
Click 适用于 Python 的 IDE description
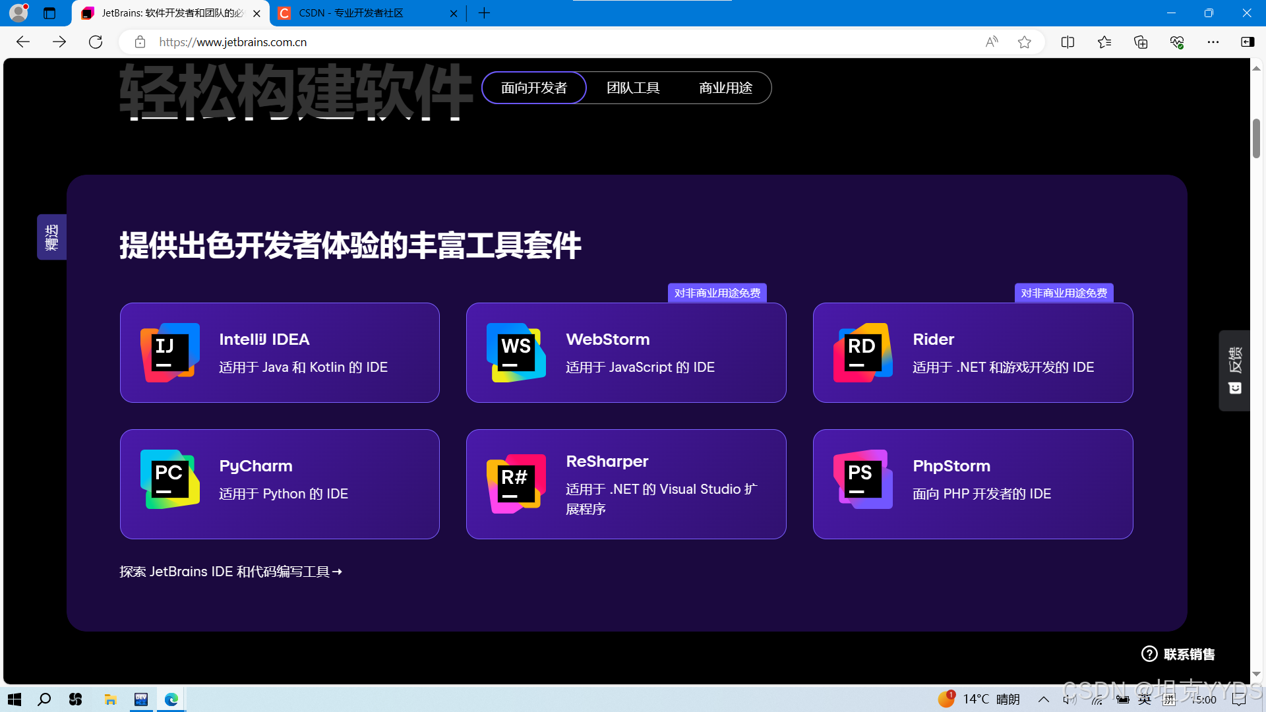[x=284, y=494]
